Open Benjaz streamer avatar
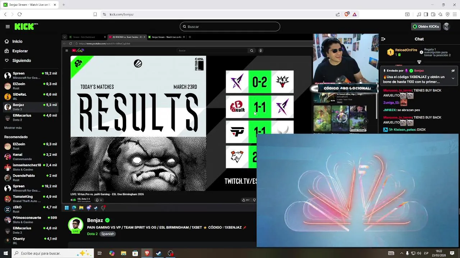 (75, 225)
